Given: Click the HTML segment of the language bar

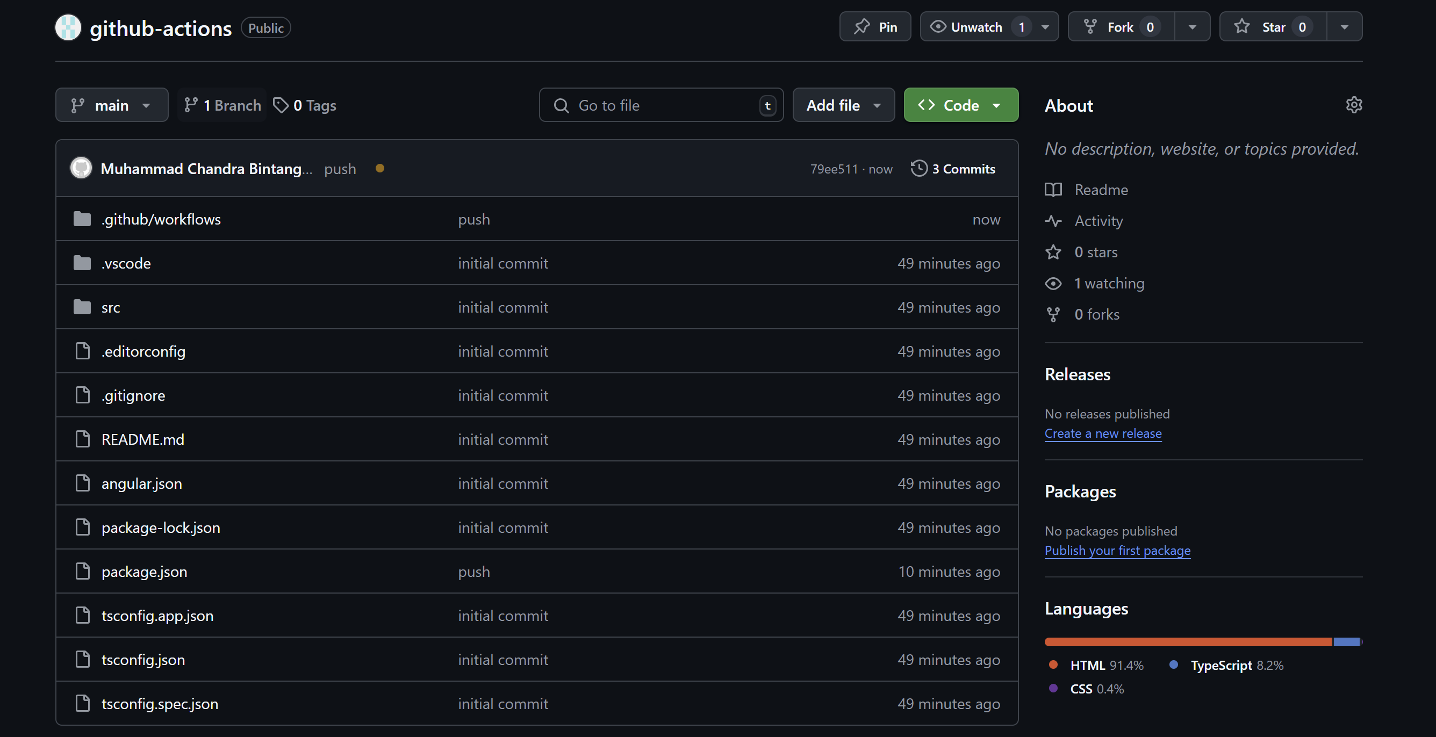Looking at the screenshot, I should tap(1188, 642).
